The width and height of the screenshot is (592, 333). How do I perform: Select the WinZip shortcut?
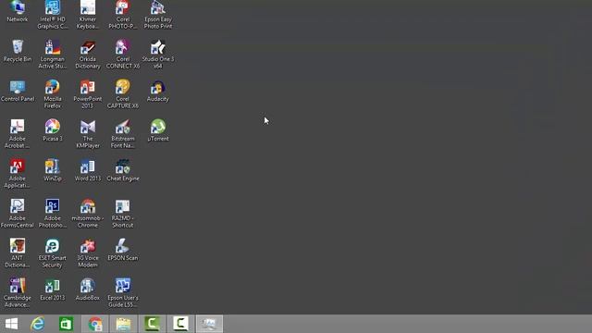(53, 170)
